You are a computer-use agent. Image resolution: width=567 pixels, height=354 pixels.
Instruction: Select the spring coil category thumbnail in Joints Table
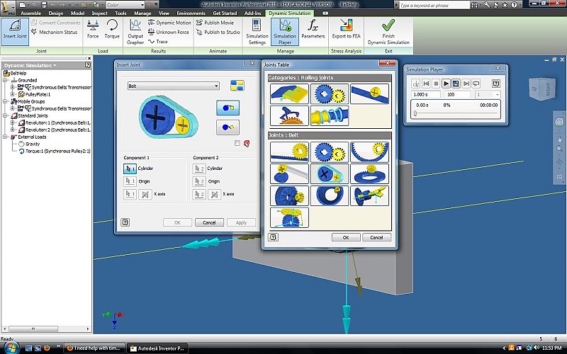329,115
